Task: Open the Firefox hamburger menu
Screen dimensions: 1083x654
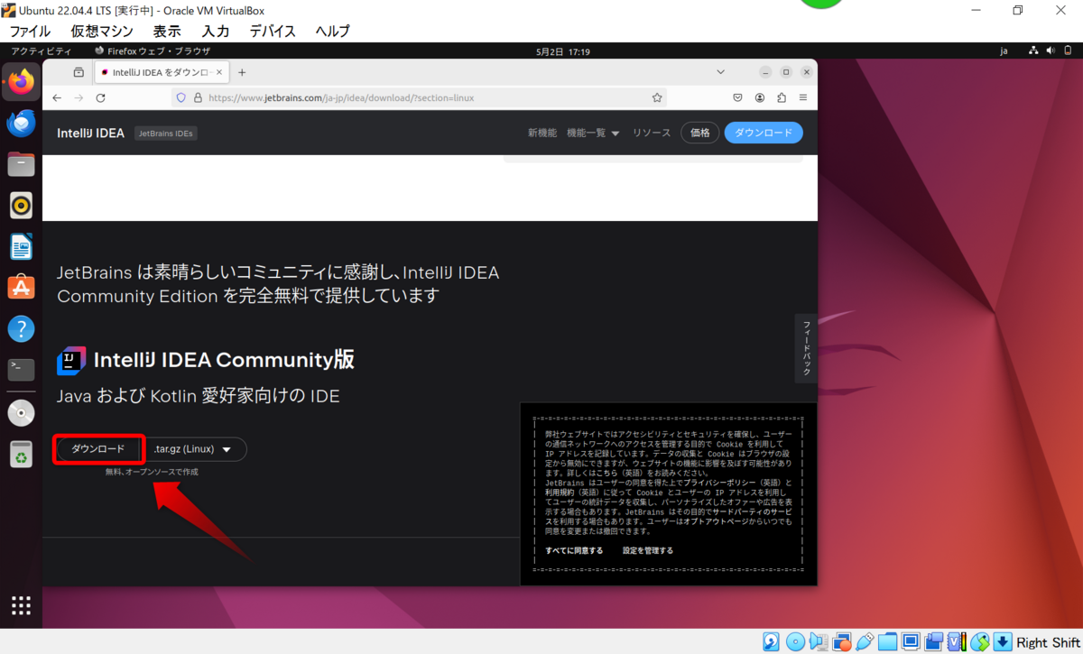Action: pos(802,97)
